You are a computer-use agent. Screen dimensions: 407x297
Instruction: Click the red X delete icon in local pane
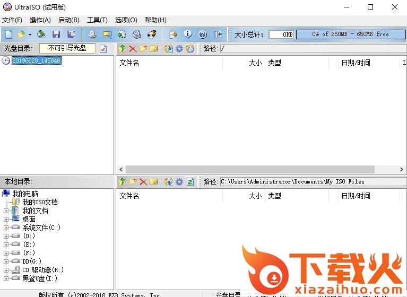(143, 181)
